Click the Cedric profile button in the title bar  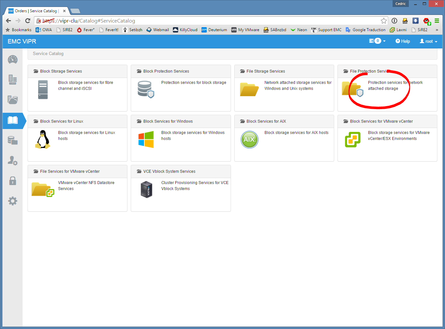(401, 4)
